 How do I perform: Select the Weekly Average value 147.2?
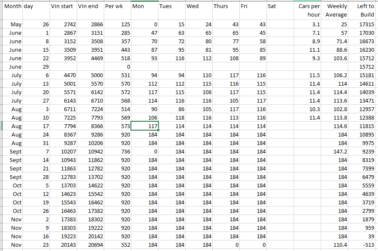335,151
